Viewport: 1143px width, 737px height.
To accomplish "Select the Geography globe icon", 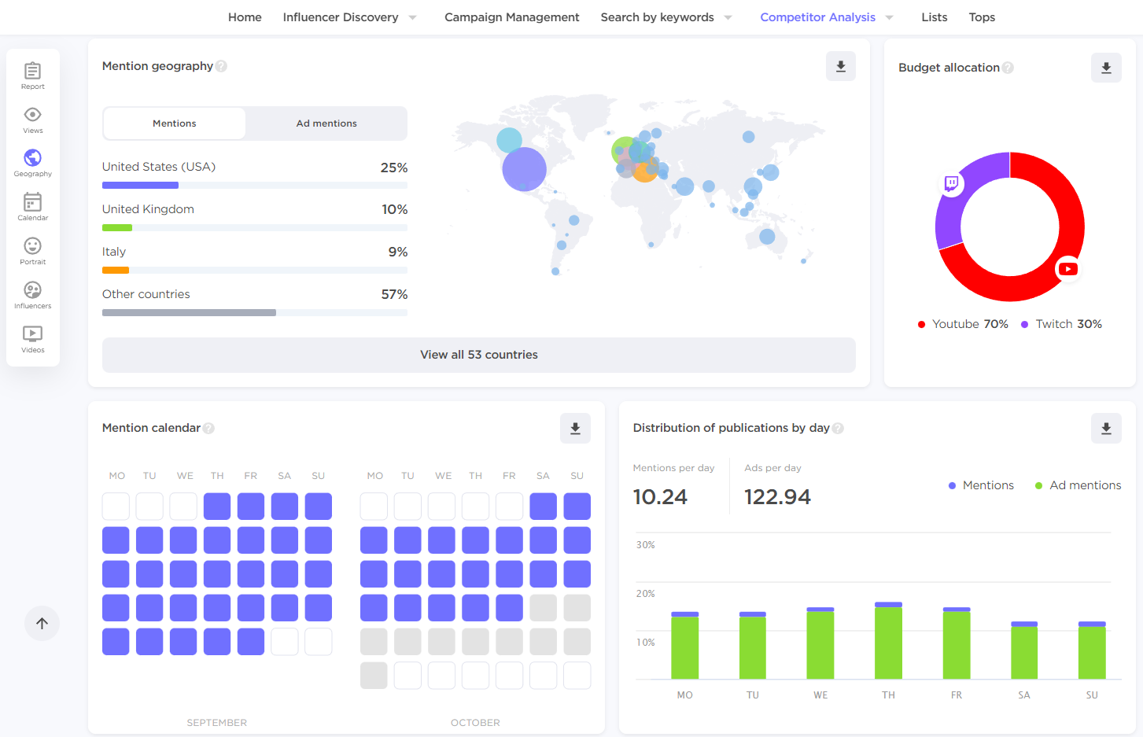I will tap(32, 158).
